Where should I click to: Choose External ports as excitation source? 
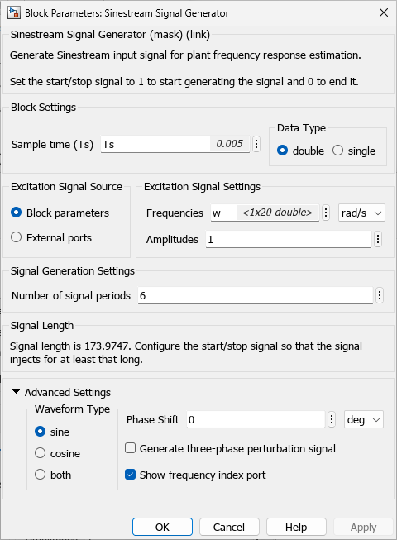tap(51, 237)
